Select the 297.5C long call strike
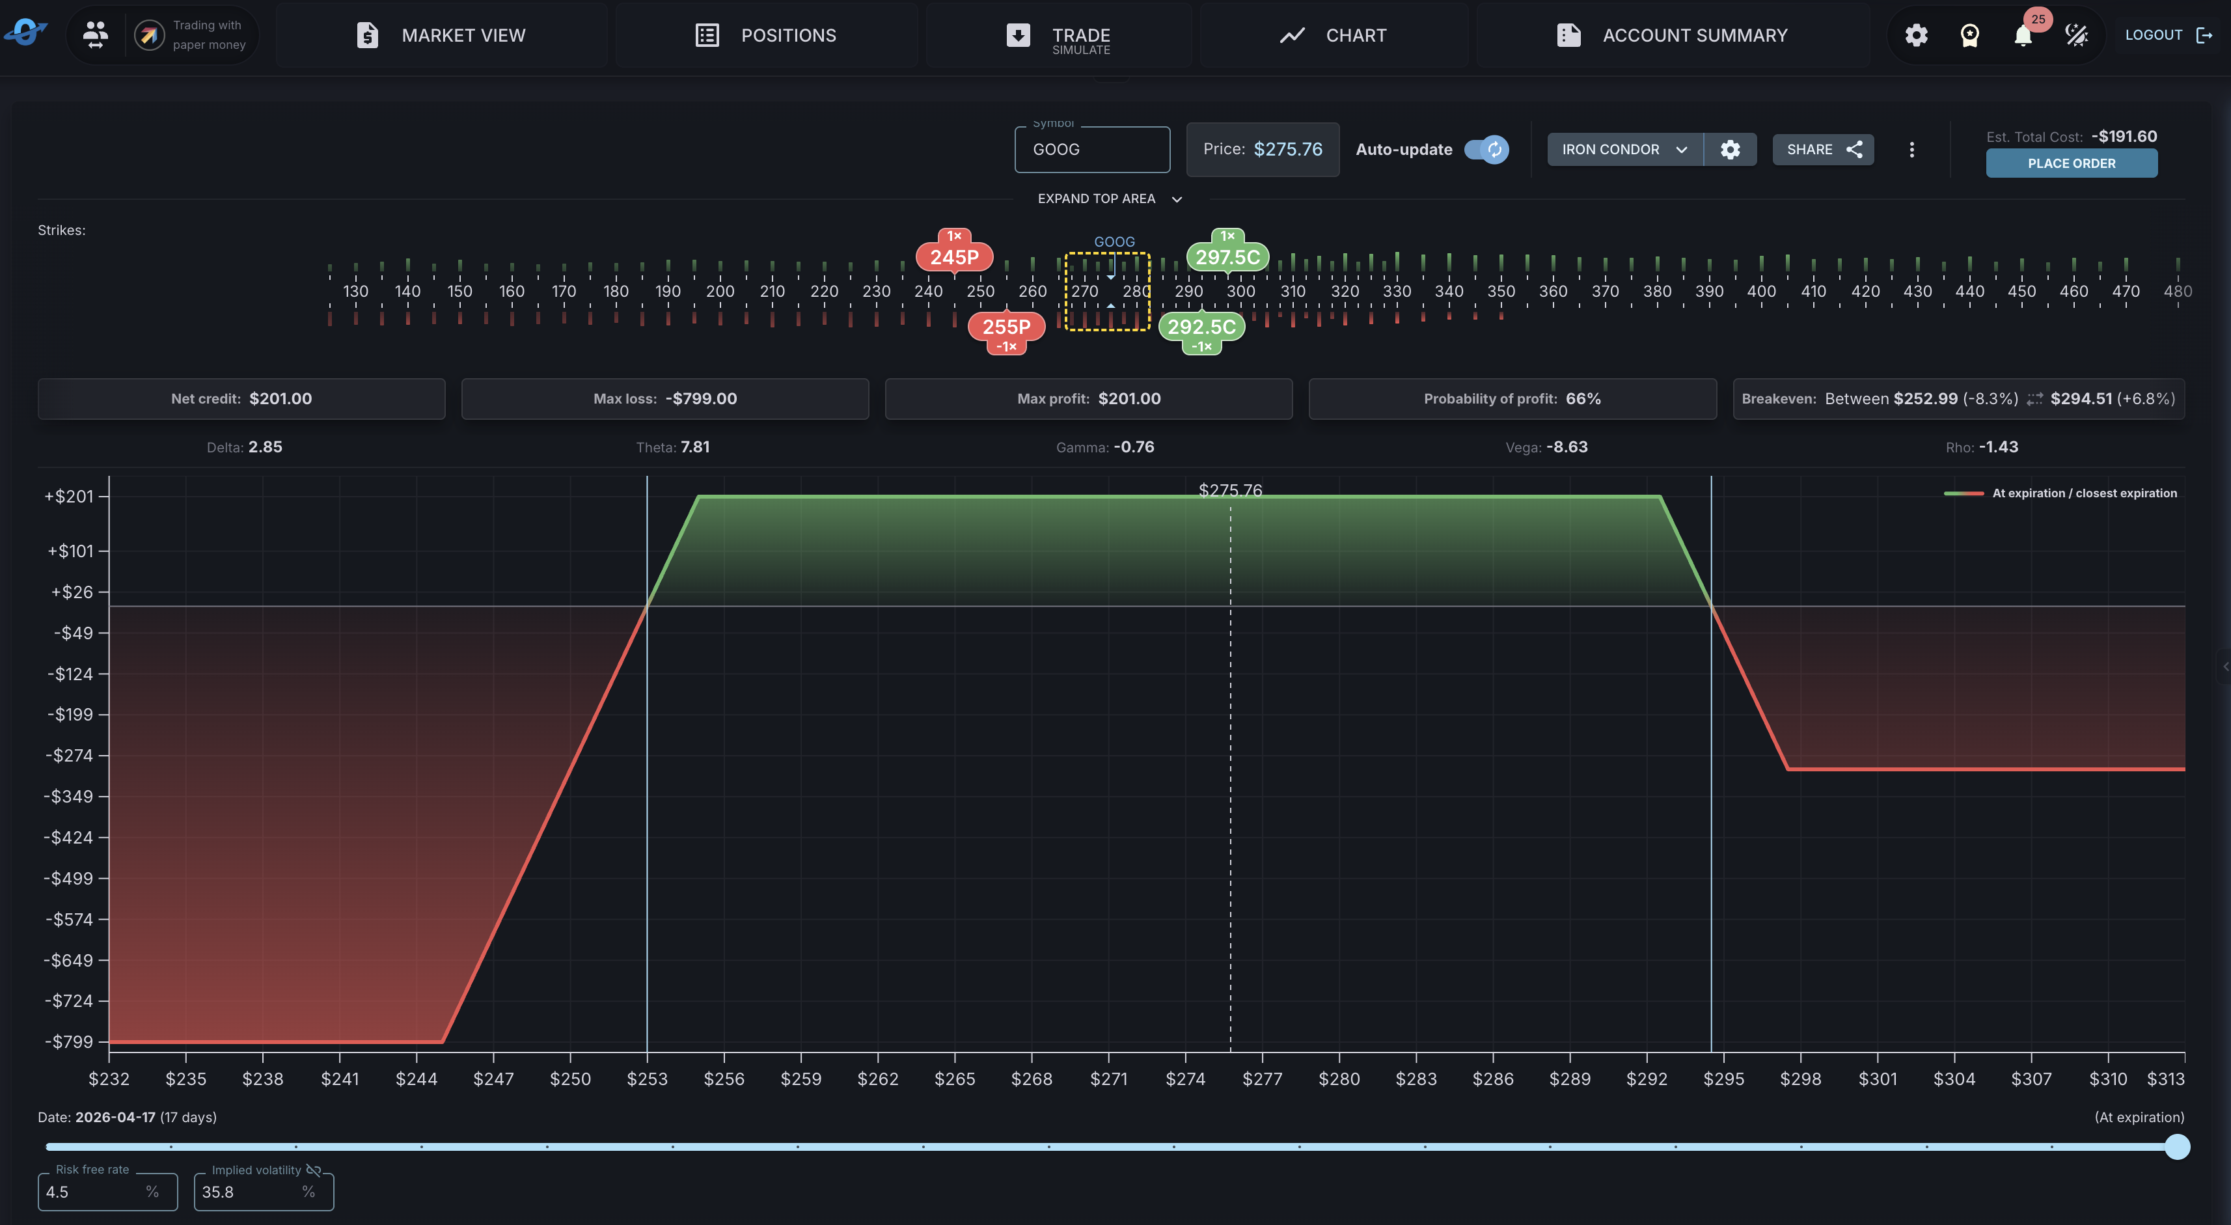The height and width of the screenshot is (1225, 2231). point(1227,257)
